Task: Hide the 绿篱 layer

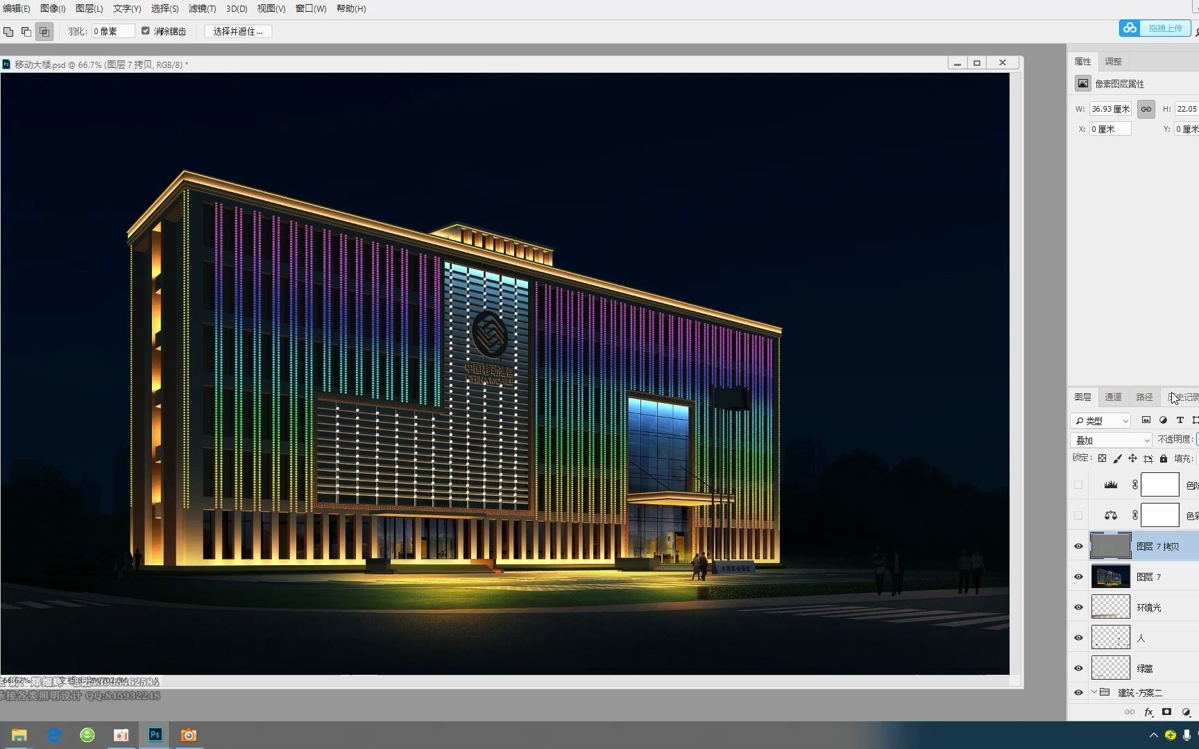Action: tap(1078, 669)
